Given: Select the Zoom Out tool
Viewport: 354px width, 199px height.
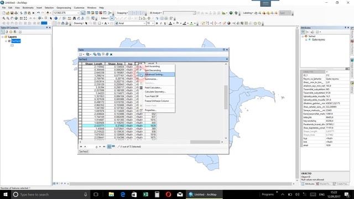Looking at the screenshot, I should click(8, 18).
